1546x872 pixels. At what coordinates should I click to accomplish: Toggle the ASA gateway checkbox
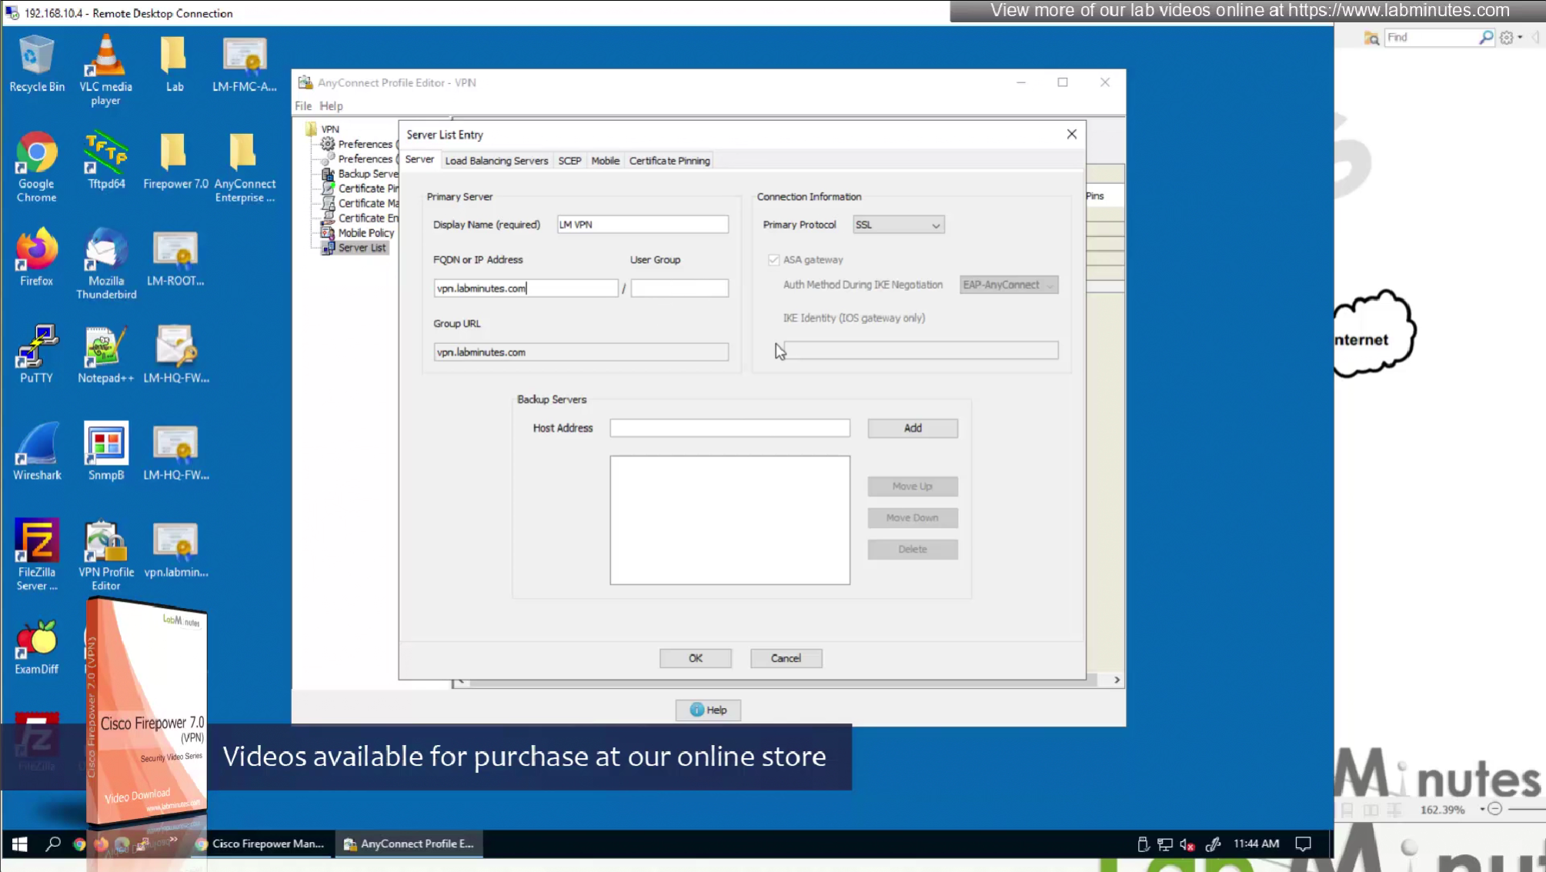pyautogui.click(x=773, y=260)
